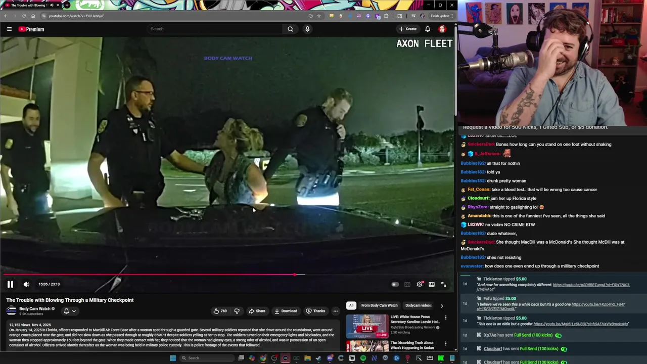Screen dimensions: 647x364
Task: Open options for White House Press video
Action: click(445, 317)
